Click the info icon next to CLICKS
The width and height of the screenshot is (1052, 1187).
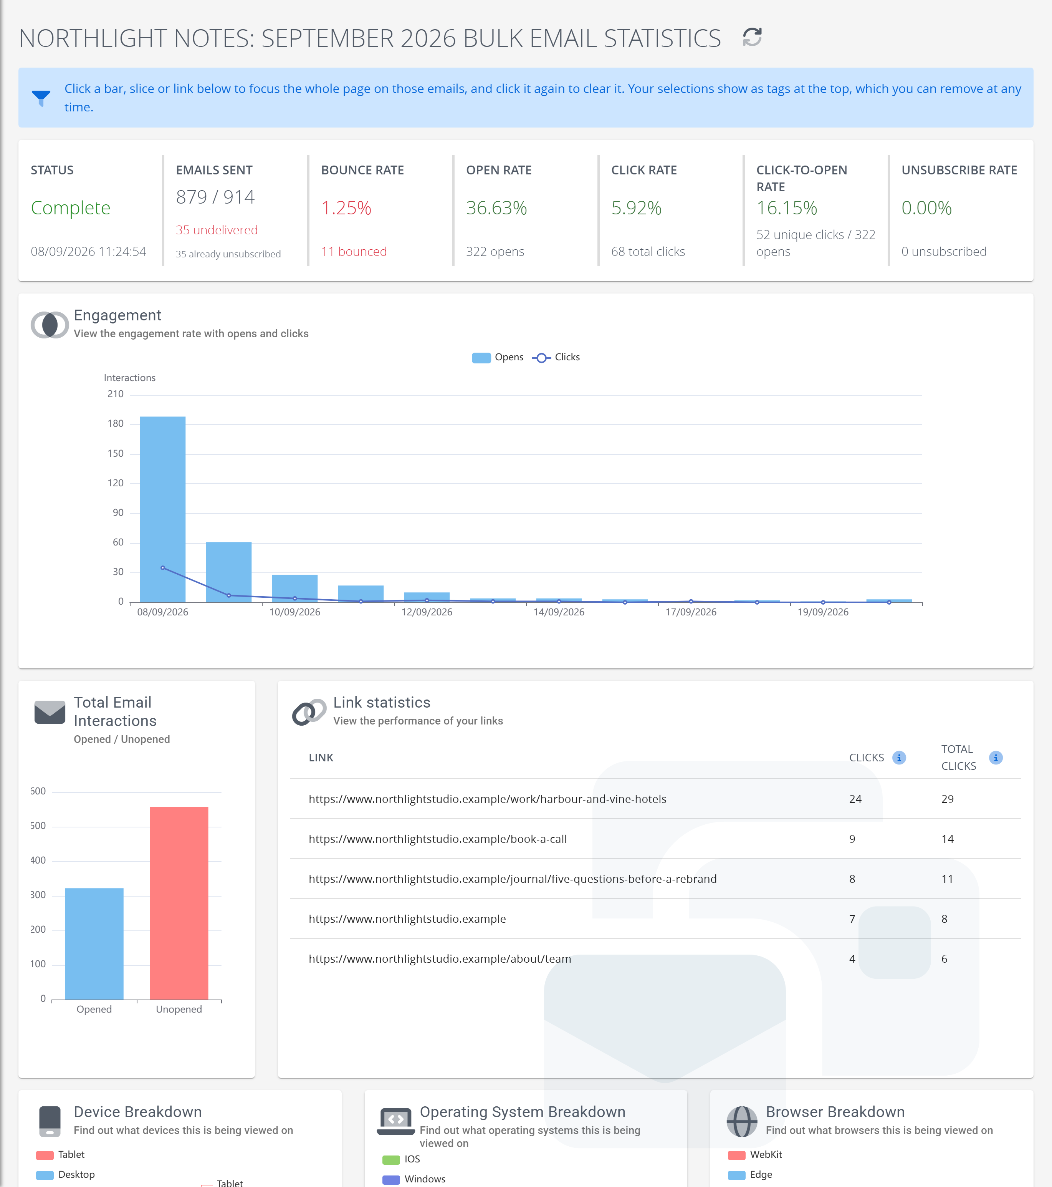(x=899, y=757)
